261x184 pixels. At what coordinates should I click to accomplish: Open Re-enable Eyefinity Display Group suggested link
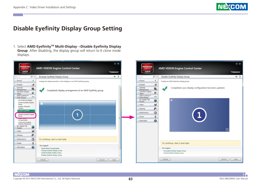pos(175,151)
